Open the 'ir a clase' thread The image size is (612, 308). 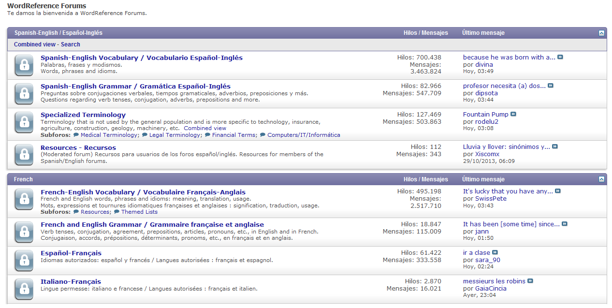coord(477,253)
